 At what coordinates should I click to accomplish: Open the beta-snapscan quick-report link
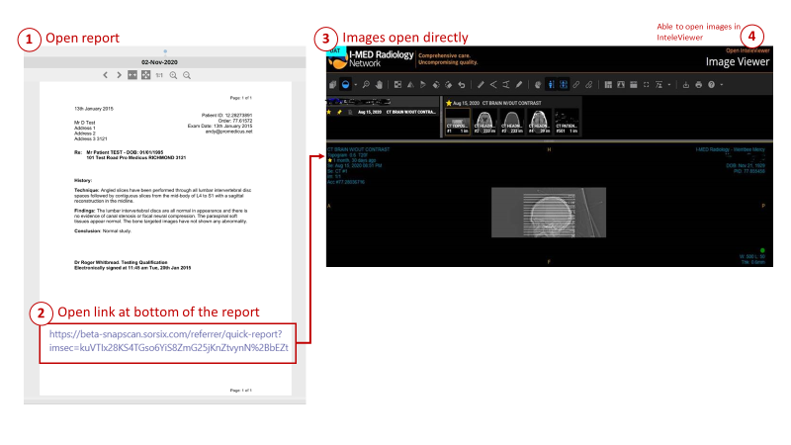pos(169,341)
